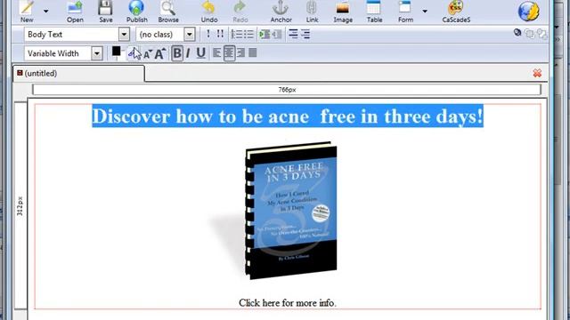Justify the text
The image size is (570, 320).
pyautogui.click(x=253, y=53)
